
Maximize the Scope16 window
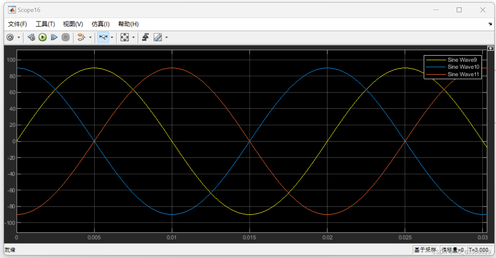(459, 10)
